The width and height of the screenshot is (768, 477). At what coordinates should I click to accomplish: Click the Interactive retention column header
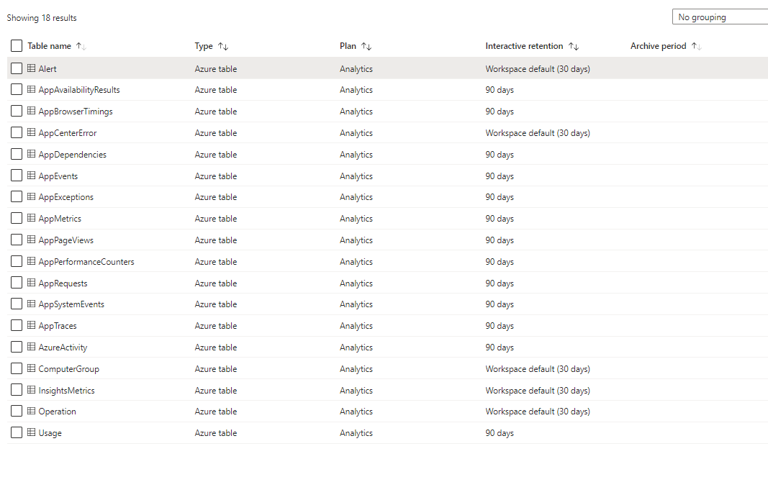tap(524, 46)
